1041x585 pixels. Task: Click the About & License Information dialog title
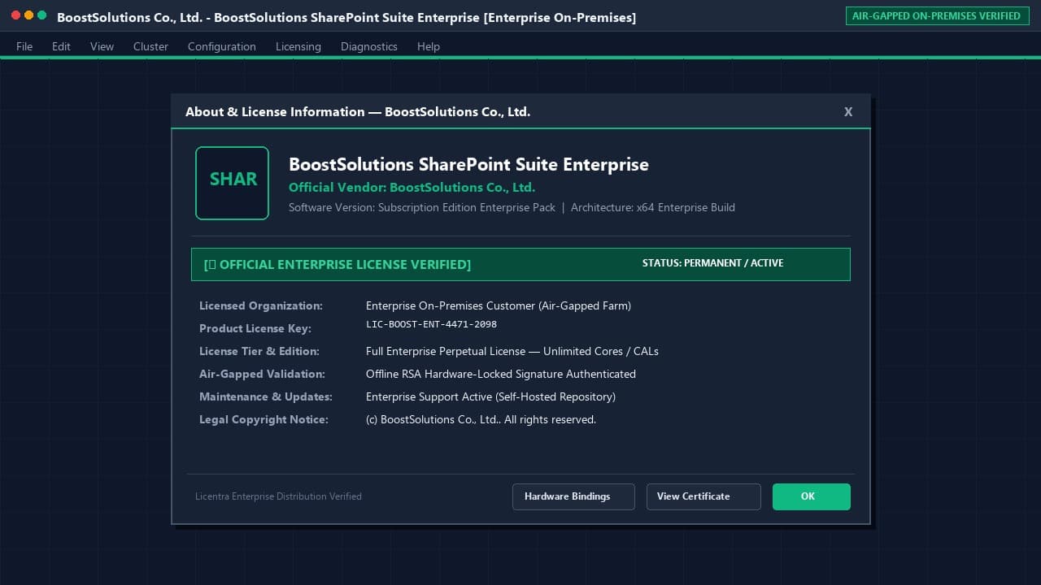[358, 112]
